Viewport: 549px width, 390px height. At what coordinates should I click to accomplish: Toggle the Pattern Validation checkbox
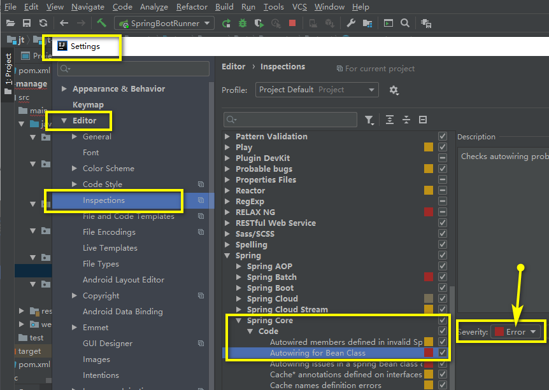pos(443,136)
